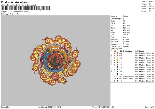
Task: Select the Wilcom EmbroideryStudio – Level 3 Advanced line
Action: pos(18,5)
